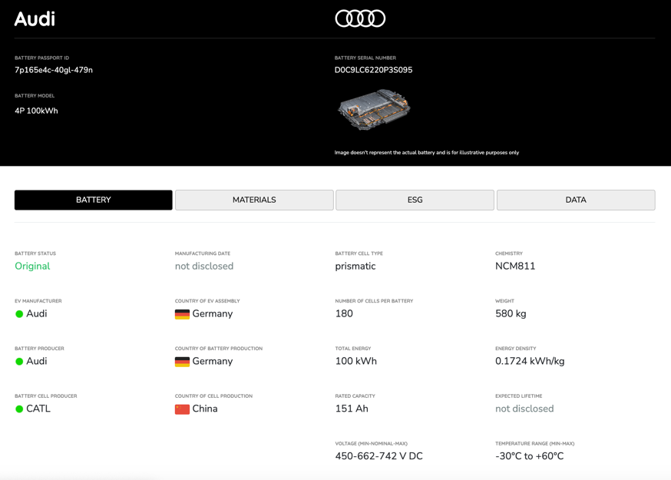
Task: Click EV manufacturer name Audi
Action: pos(36,313)
